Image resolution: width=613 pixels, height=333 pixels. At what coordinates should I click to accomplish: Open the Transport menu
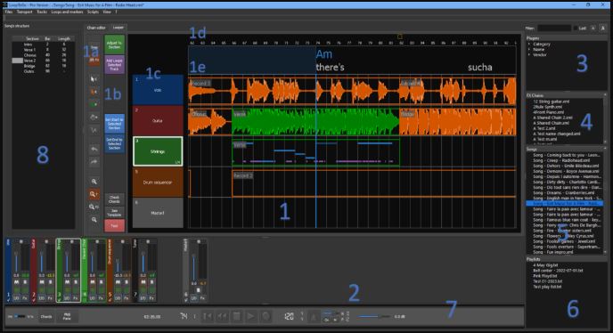[x=24, y=12]
